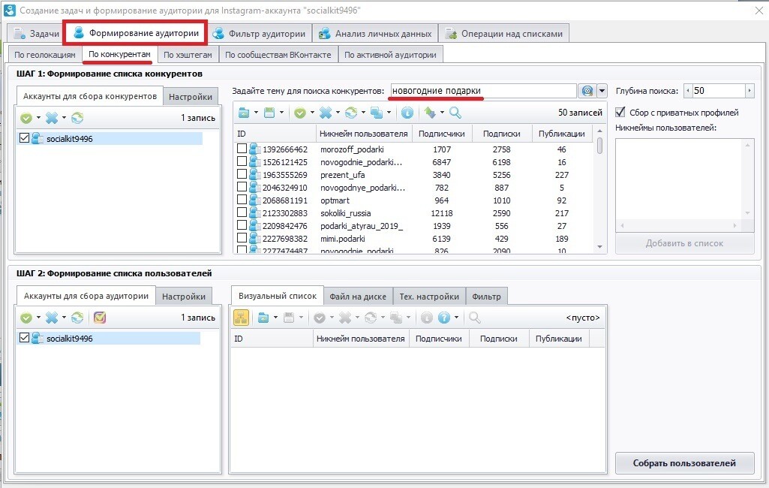The height and width of the screenshot is (488, 769).
Task: Save the competitors list to file
Action: coord(269,113)
